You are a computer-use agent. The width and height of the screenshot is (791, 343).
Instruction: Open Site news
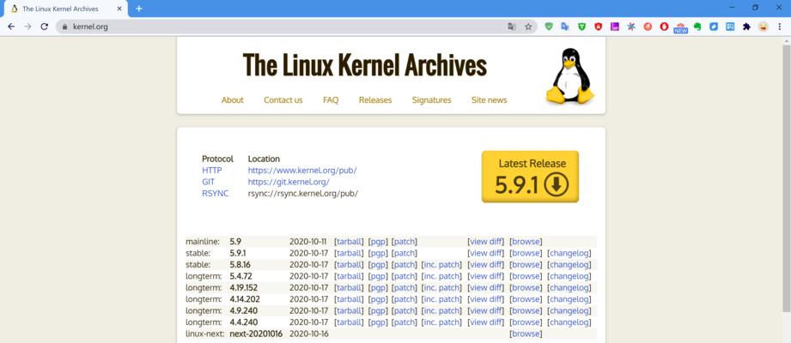[489, 99]
